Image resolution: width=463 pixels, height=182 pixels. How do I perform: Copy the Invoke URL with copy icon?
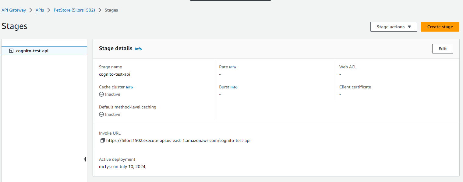[103, 140]
